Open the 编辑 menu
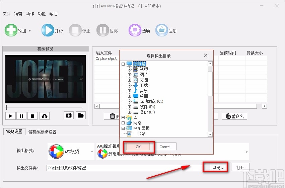Image resolution: width=285 pixels, height=188 pixels. (x=18, y=14)
